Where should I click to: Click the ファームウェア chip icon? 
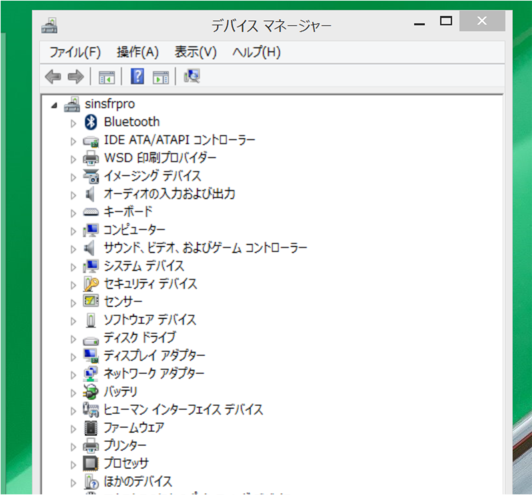coord(91,428)
